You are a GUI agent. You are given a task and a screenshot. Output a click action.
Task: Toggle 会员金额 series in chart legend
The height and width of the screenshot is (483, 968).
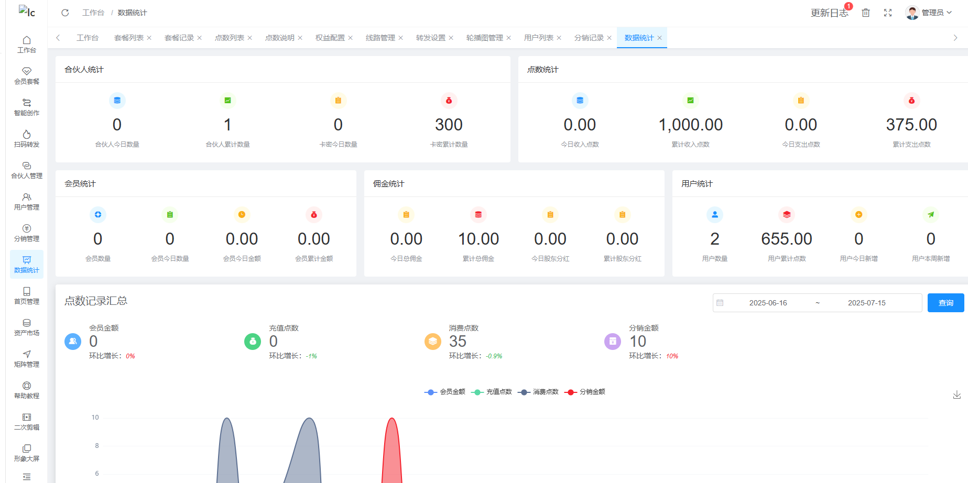tap(445, 392)
